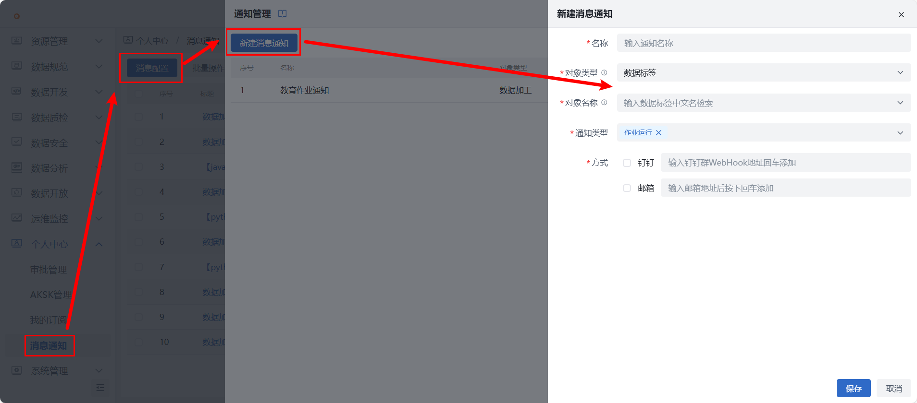Click the 消息配置 button
This screenshot has width=917, height=403.
[152, 68]
